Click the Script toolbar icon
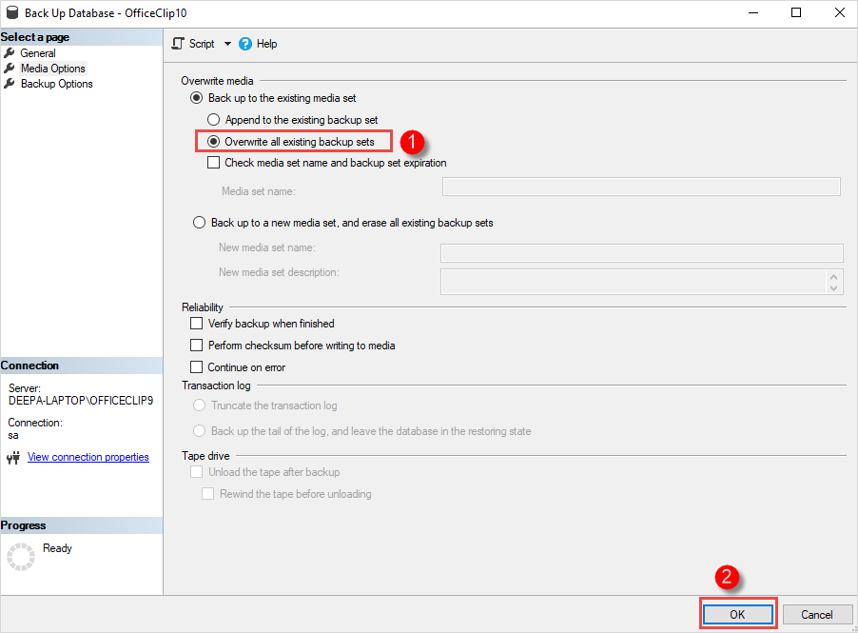 click(177, 43)
